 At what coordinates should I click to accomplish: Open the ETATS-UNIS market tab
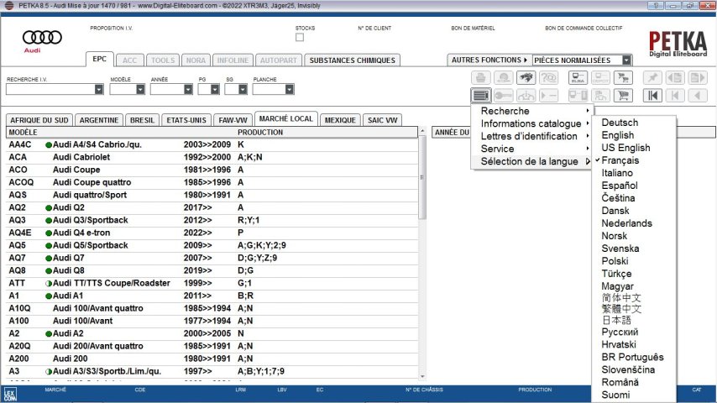click(x=186, y=120)
